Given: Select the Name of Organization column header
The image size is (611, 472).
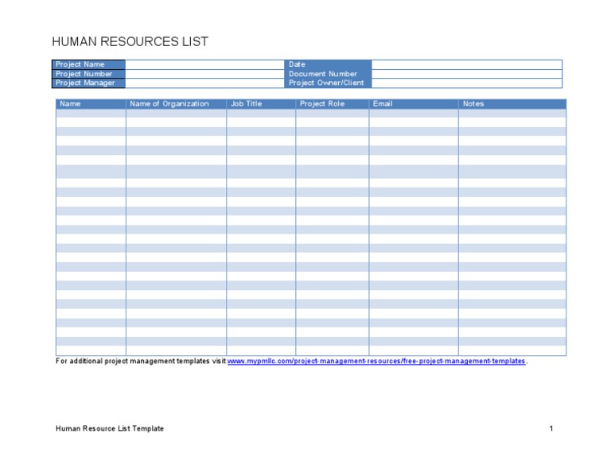Looking at the screenshot, I should pyautogui.click(x=176, y=103).
